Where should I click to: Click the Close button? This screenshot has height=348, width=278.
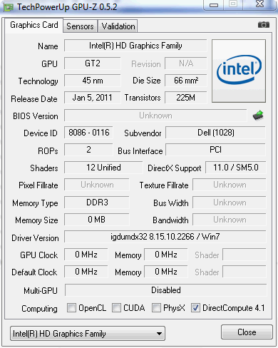click(x=247, y=332)
